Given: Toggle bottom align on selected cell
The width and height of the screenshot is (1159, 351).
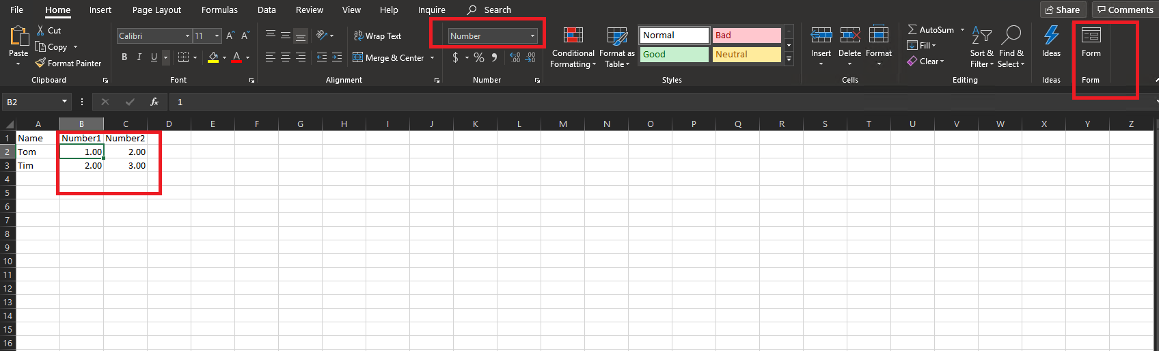Looking at the screenshot, I should tap(301, 36).
